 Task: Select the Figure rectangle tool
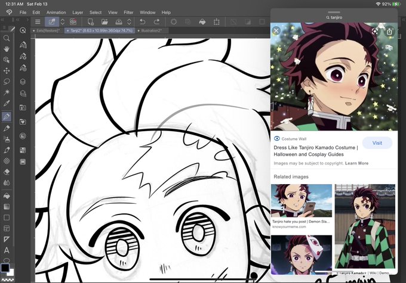pyautogui.click(x=7, y=217)
